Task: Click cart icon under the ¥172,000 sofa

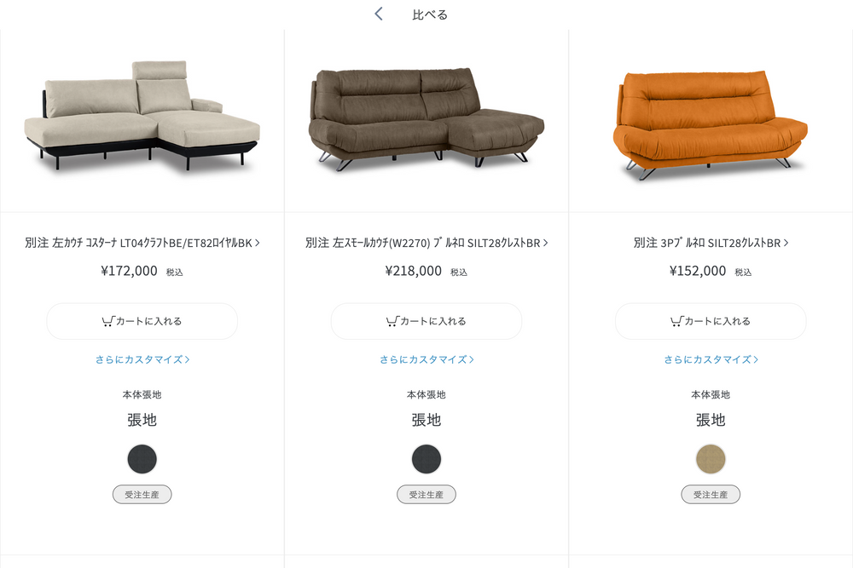Action: coord(107,321)
